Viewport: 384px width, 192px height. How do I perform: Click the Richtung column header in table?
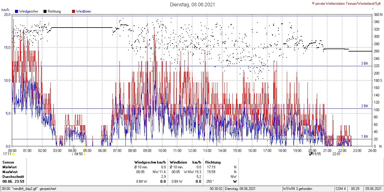pos(213,162)
